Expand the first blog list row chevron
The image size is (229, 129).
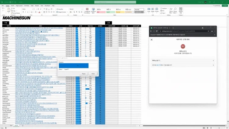(213, 61)
